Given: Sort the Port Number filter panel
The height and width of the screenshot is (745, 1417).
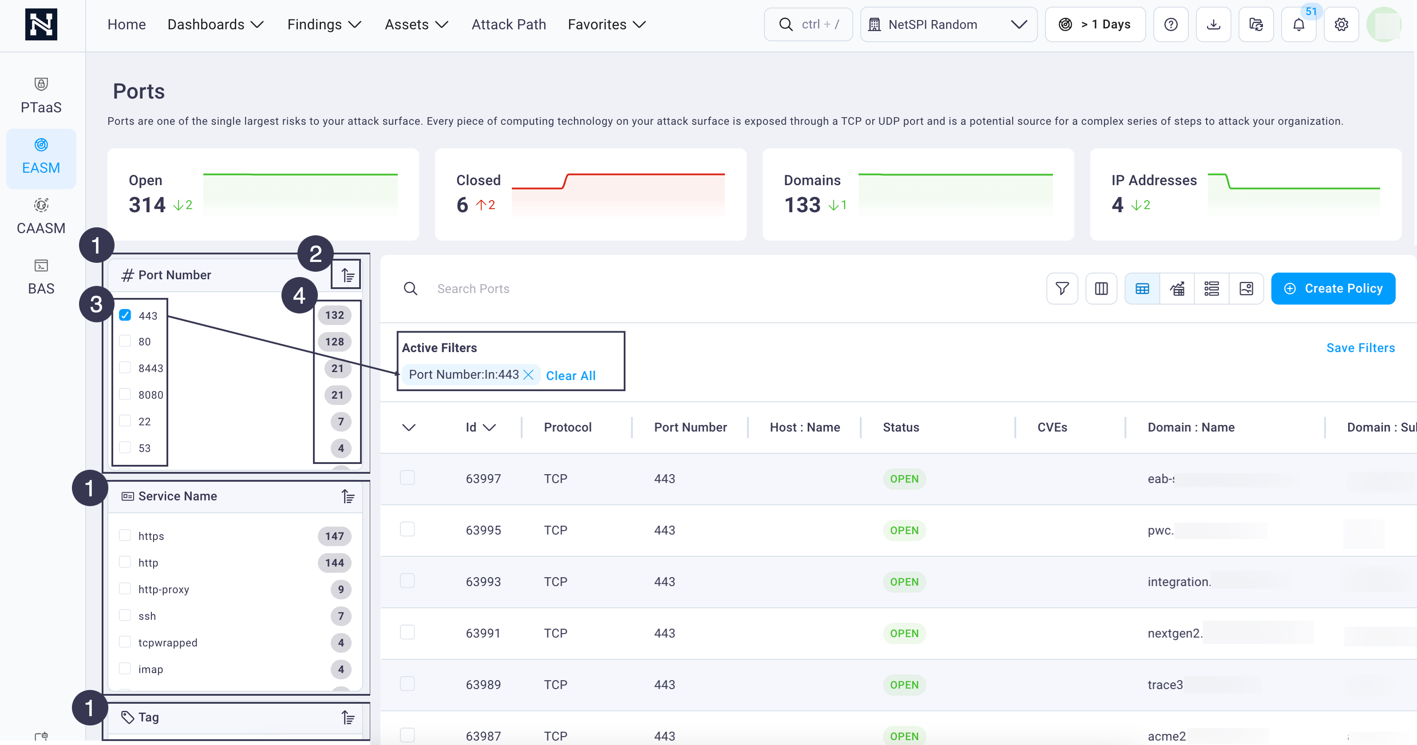Looking at the screenshot, I should pyautogui.click(x=348, y=275).
